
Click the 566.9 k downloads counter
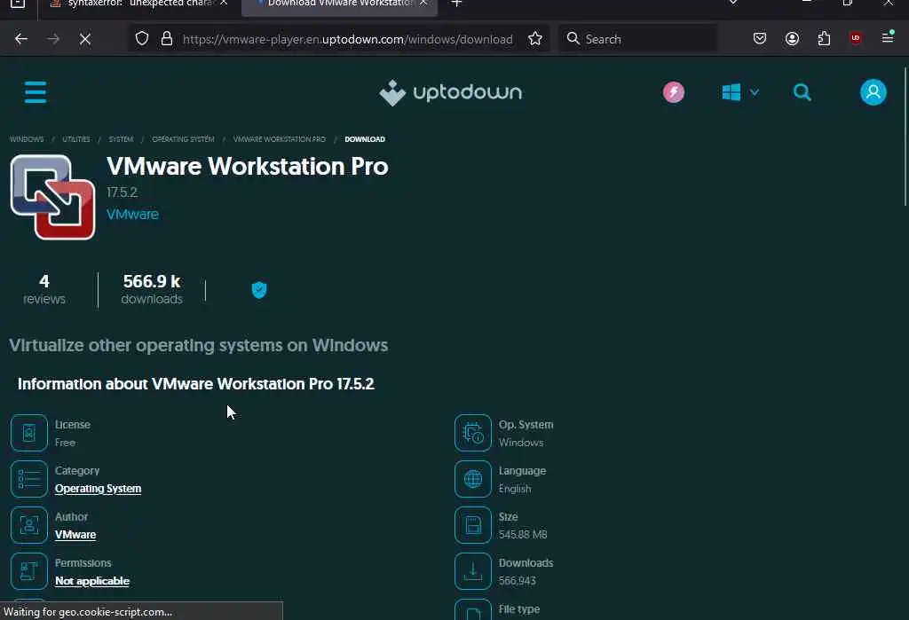[152, 289]
